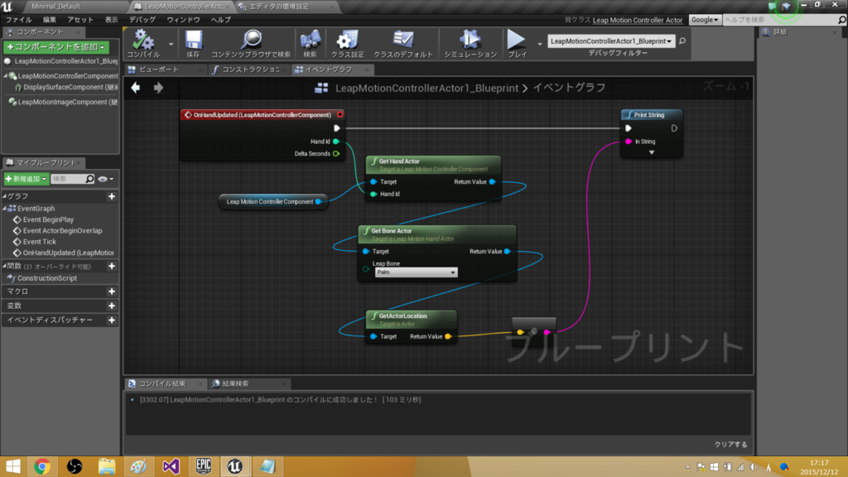Add a new graph with the plus icon
Image resolution: width=848 pixels, height=477 pixels.
(x=112, y=196)
